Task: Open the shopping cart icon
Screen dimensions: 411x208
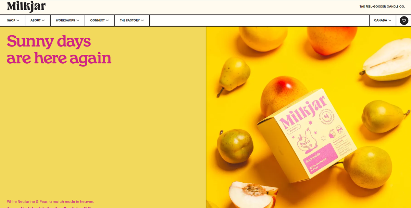Action: pyautogui.click(x=404, y=21)
